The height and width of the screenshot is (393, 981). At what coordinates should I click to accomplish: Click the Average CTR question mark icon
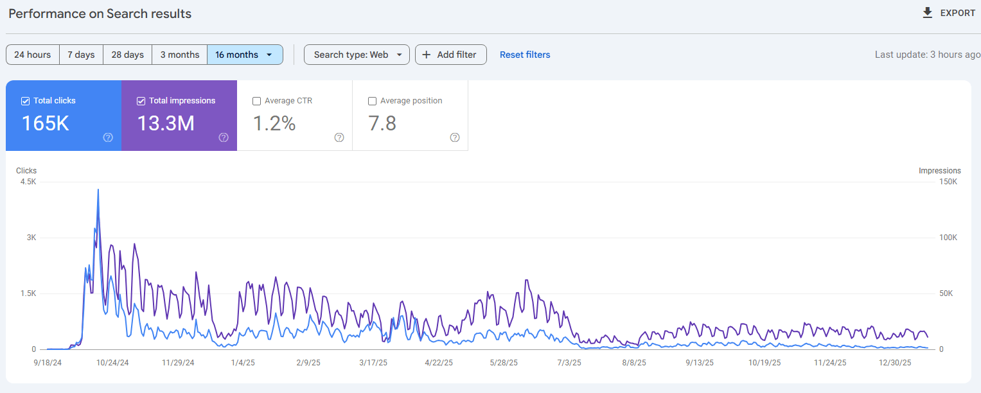click(339, 137)
